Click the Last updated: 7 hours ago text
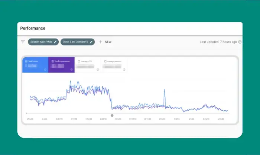 pos(218,42)
